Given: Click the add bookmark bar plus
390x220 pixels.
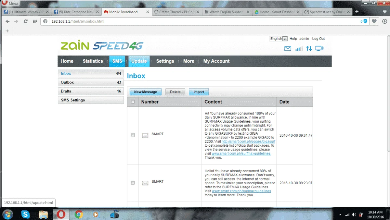Looking at the screenshot, I should click(x=7, y=31).
